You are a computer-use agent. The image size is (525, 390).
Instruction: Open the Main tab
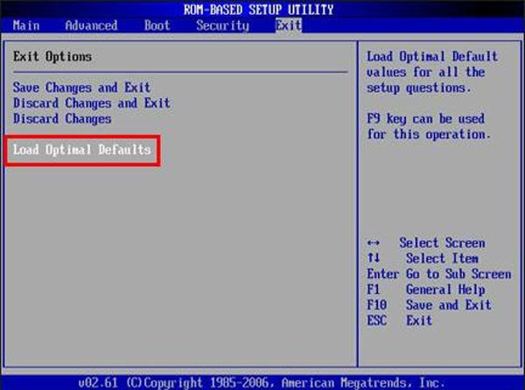(x=26, y=25)
